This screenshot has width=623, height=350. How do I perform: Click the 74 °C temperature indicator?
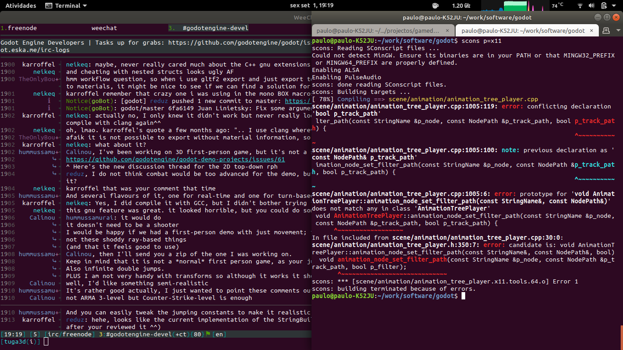pos(558,5)
